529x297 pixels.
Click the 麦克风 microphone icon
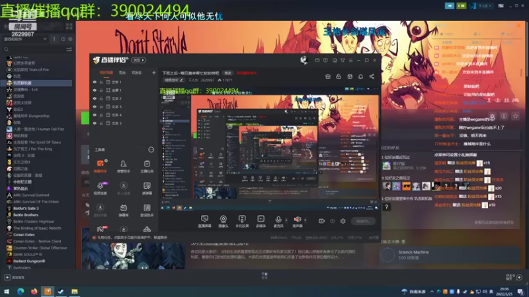pyautogui.click(x=278, y=221)
